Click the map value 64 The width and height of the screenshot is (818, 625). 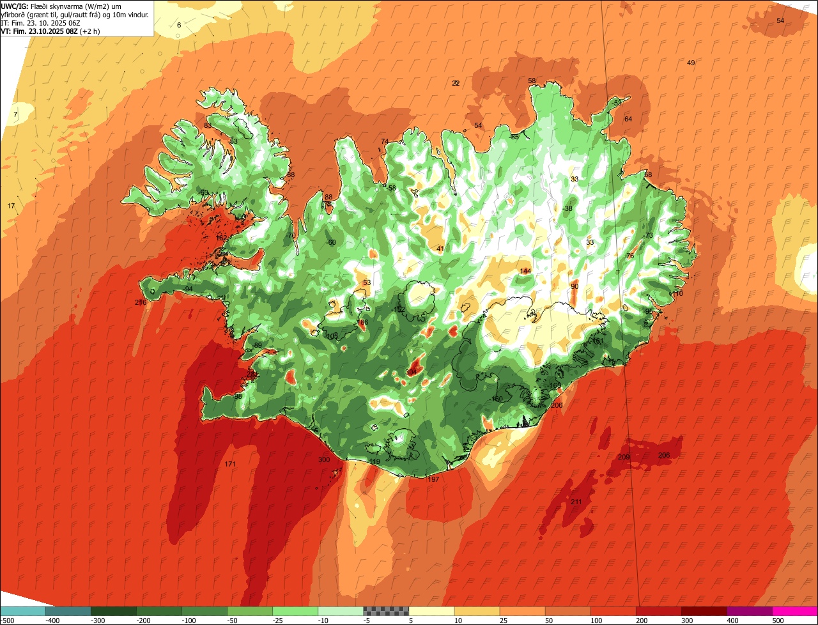click(628, 119)
